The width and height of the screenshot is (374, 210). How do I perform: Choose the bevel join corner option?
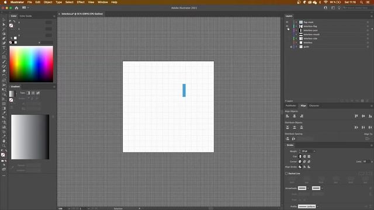pyautogui.click(x=309, y=162)
